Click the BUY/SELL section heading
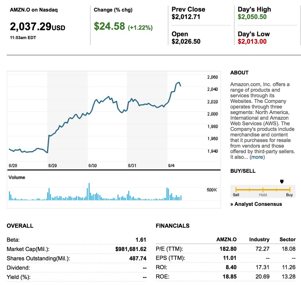The height and width of the screenshot is (285, 301). pos(243,171)
